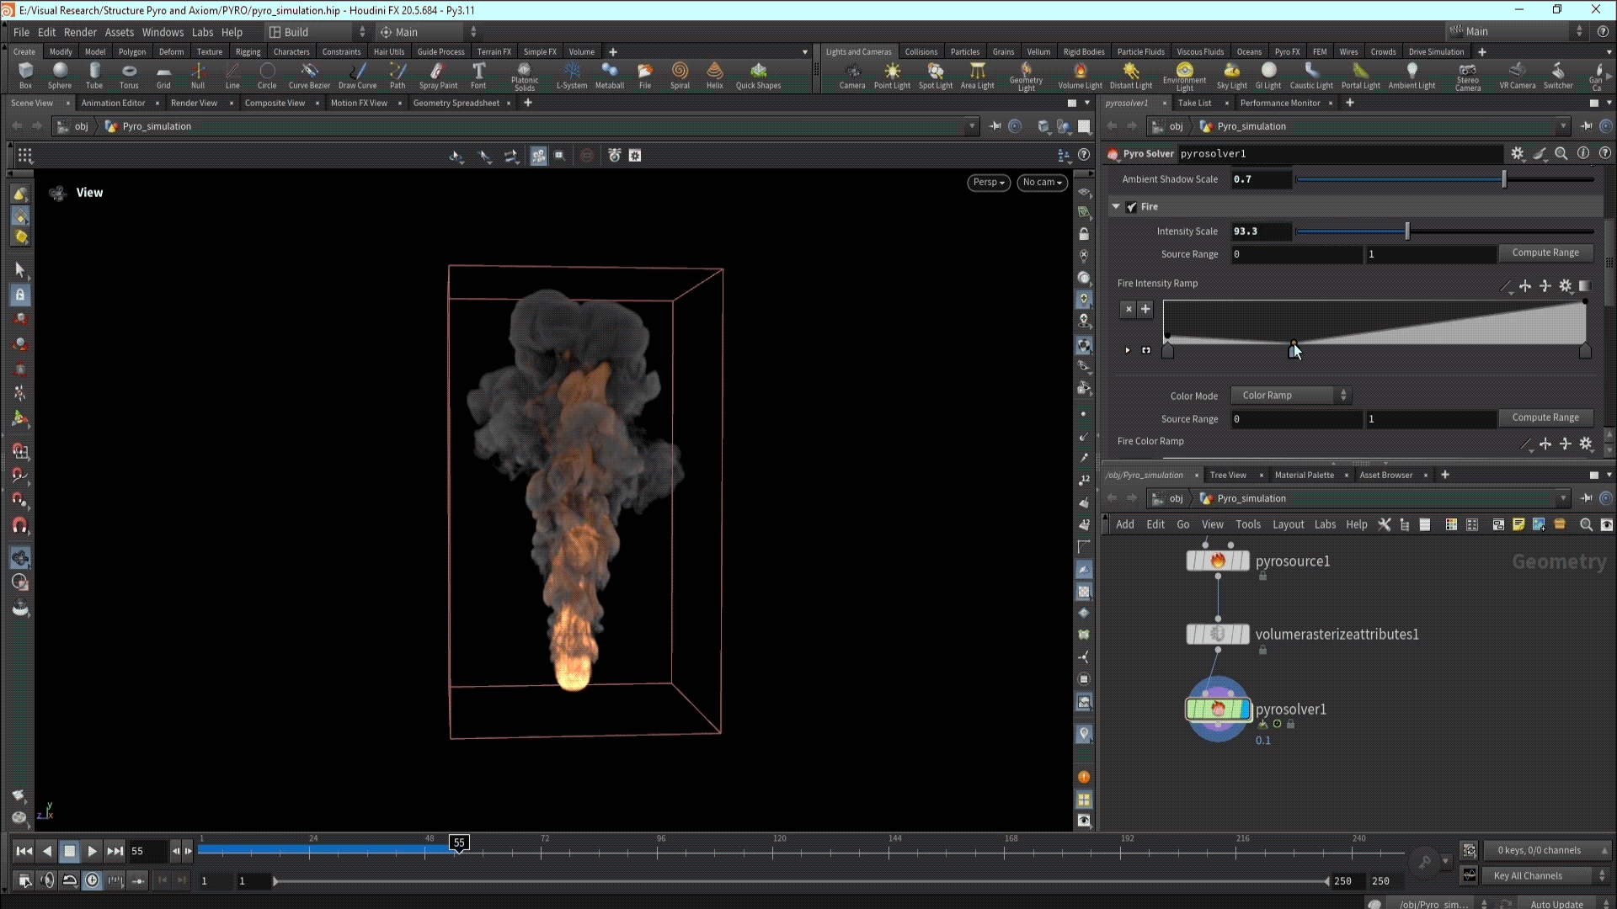The image size is (1617, 909).
Task: Click Compute Range beside Fire intensity
Action: click(1545, 252)
